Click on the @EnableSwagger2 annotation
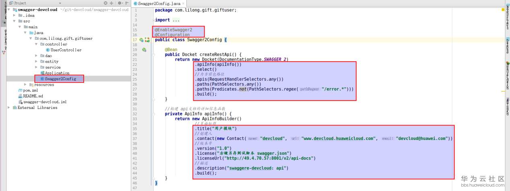 pyautogui.click(x=173, y=30)
